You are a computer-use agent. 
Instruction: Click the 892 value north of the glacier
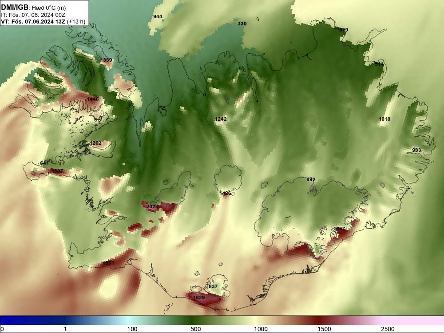tap(311, 179)
